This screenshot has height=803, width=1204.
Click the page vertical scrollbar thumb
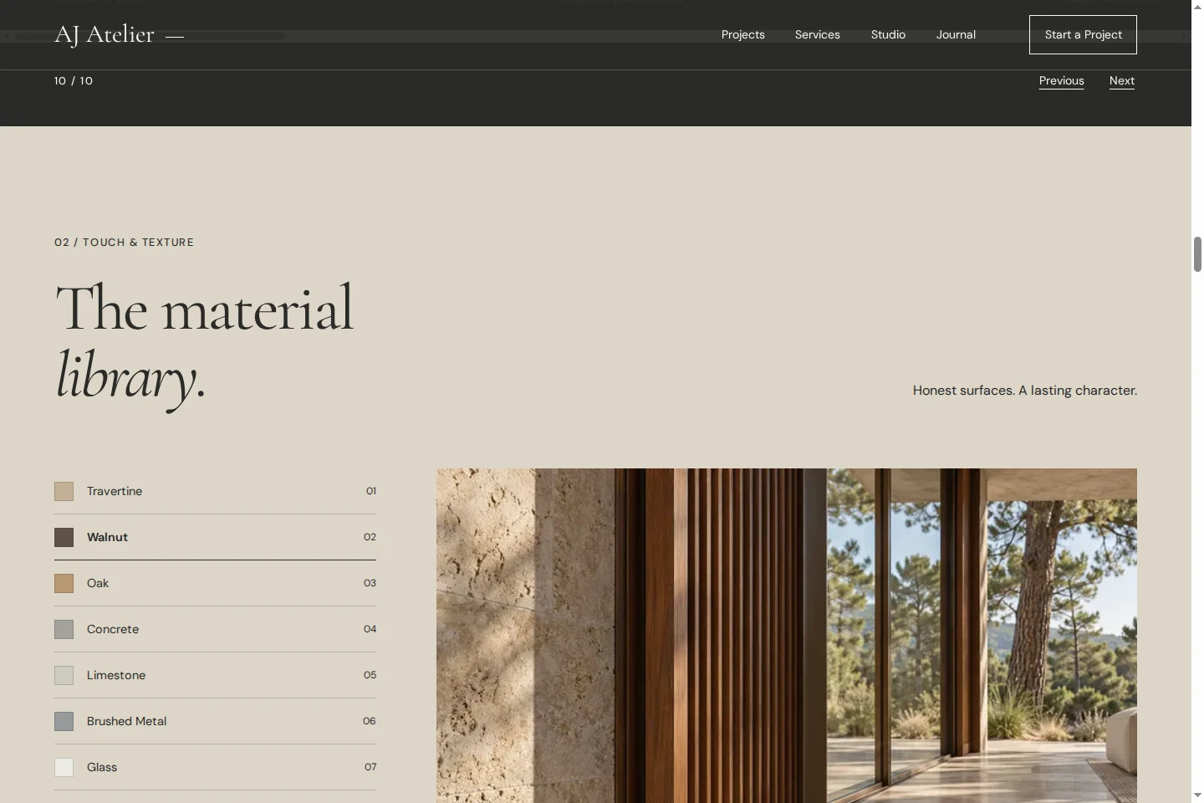pos(1197,254)
